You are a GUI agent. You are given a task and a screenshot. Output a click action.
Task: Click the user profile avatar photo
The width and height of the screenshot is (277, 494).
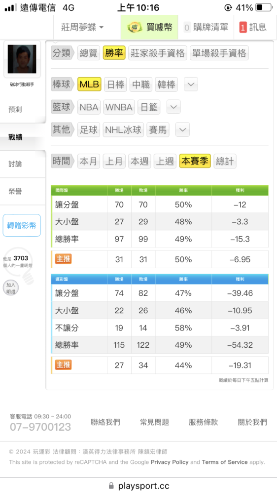[x=22, y=59]
